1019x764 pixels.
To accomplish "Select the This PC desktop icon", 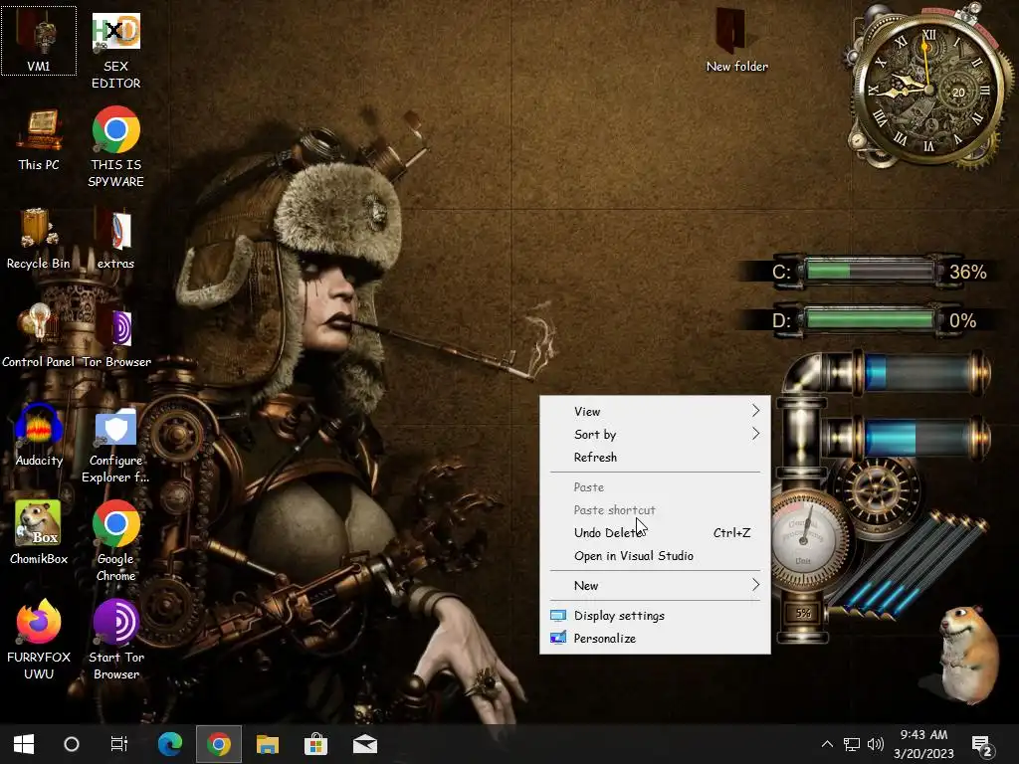I will pos(39,139).
